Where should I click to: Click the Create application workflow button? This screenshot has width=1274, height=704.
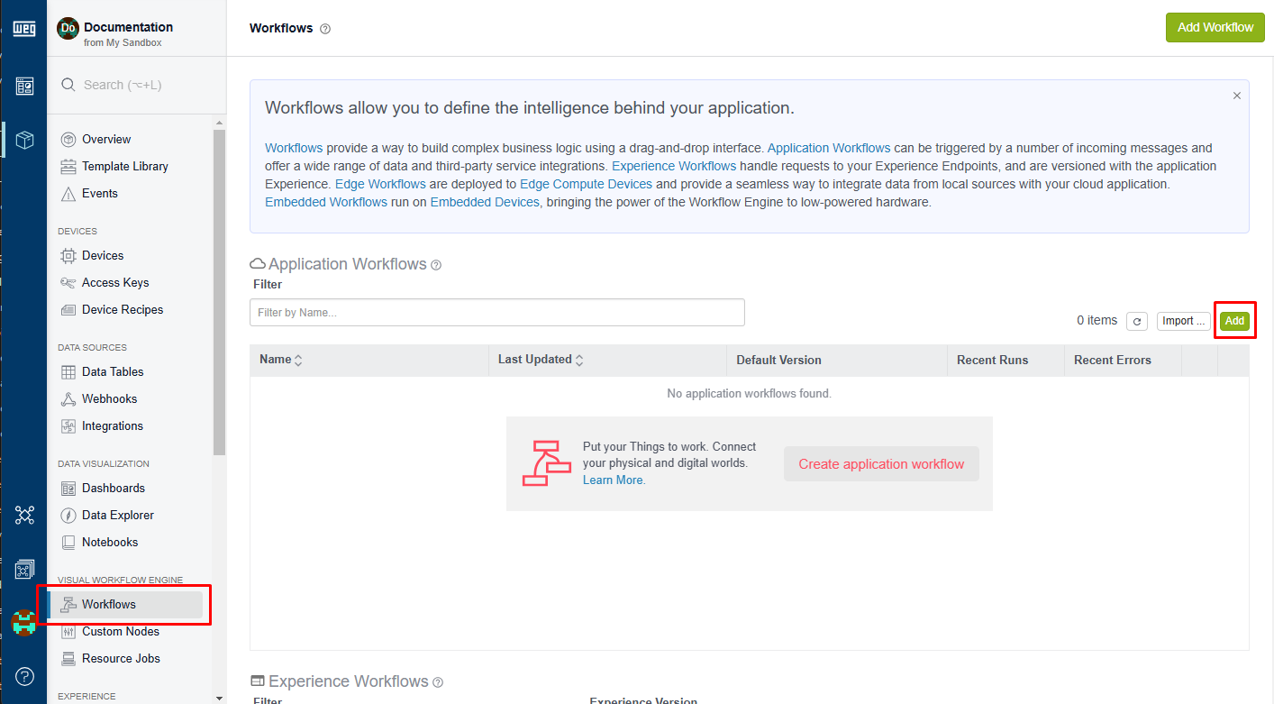tap(880, 464)
